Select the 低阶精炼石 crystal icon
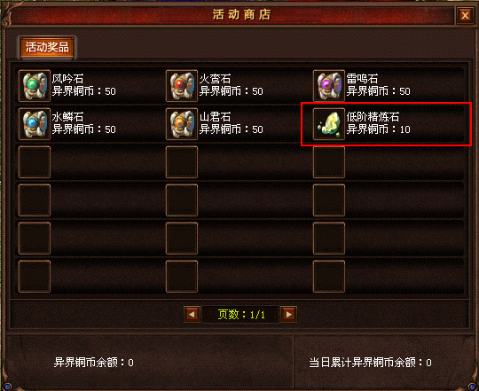 coord(329,124)
